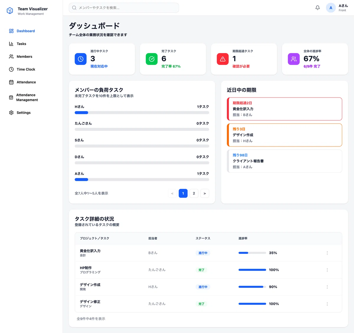Viewport: 354px width, 333px height.
Task: Open the デザイン作成 deadline card
Action: point(284,135)
